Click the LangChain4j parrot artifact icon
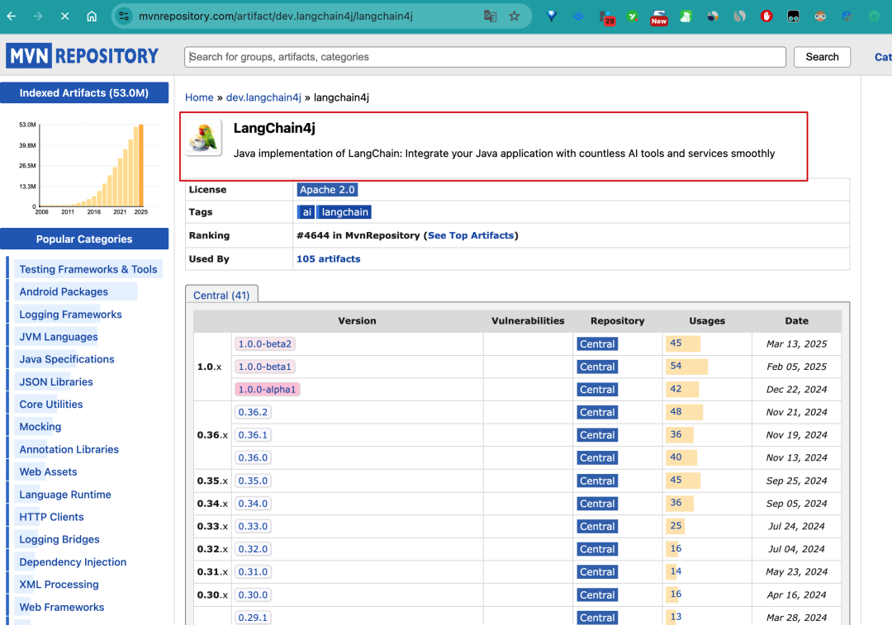Screen dimensions: 892x625 [x=203, y=138]
